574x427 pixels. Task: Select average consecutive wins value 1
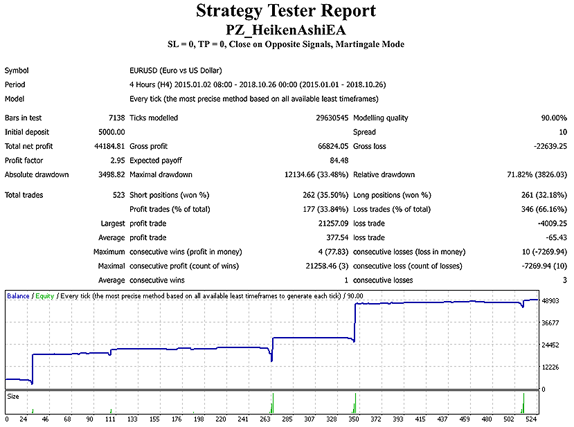click(x=346, y=280)
